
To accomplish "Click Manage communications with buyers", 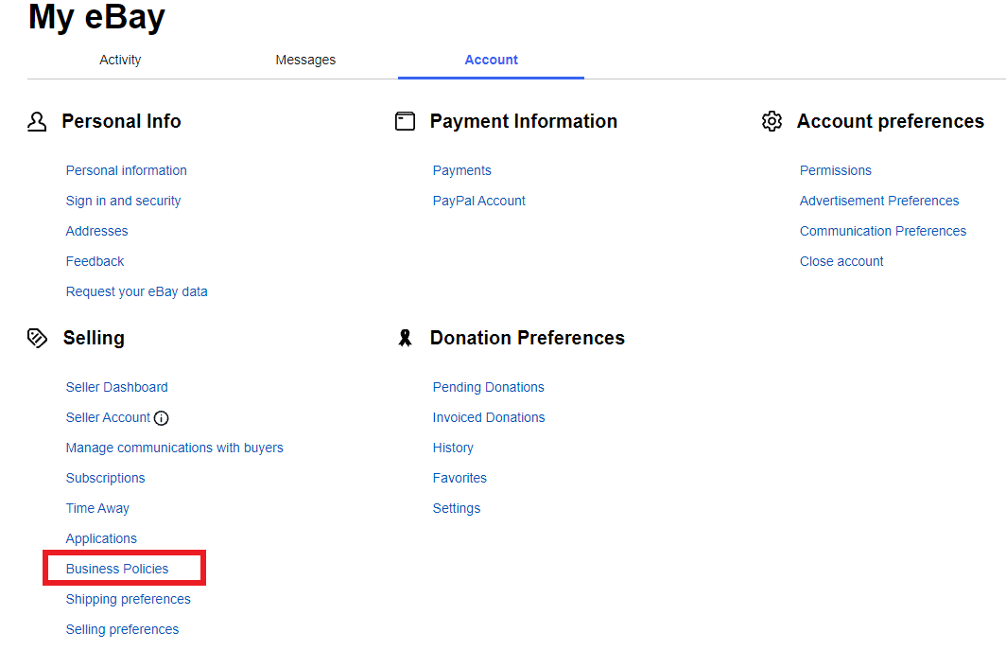I will click(x=175, y=448).
